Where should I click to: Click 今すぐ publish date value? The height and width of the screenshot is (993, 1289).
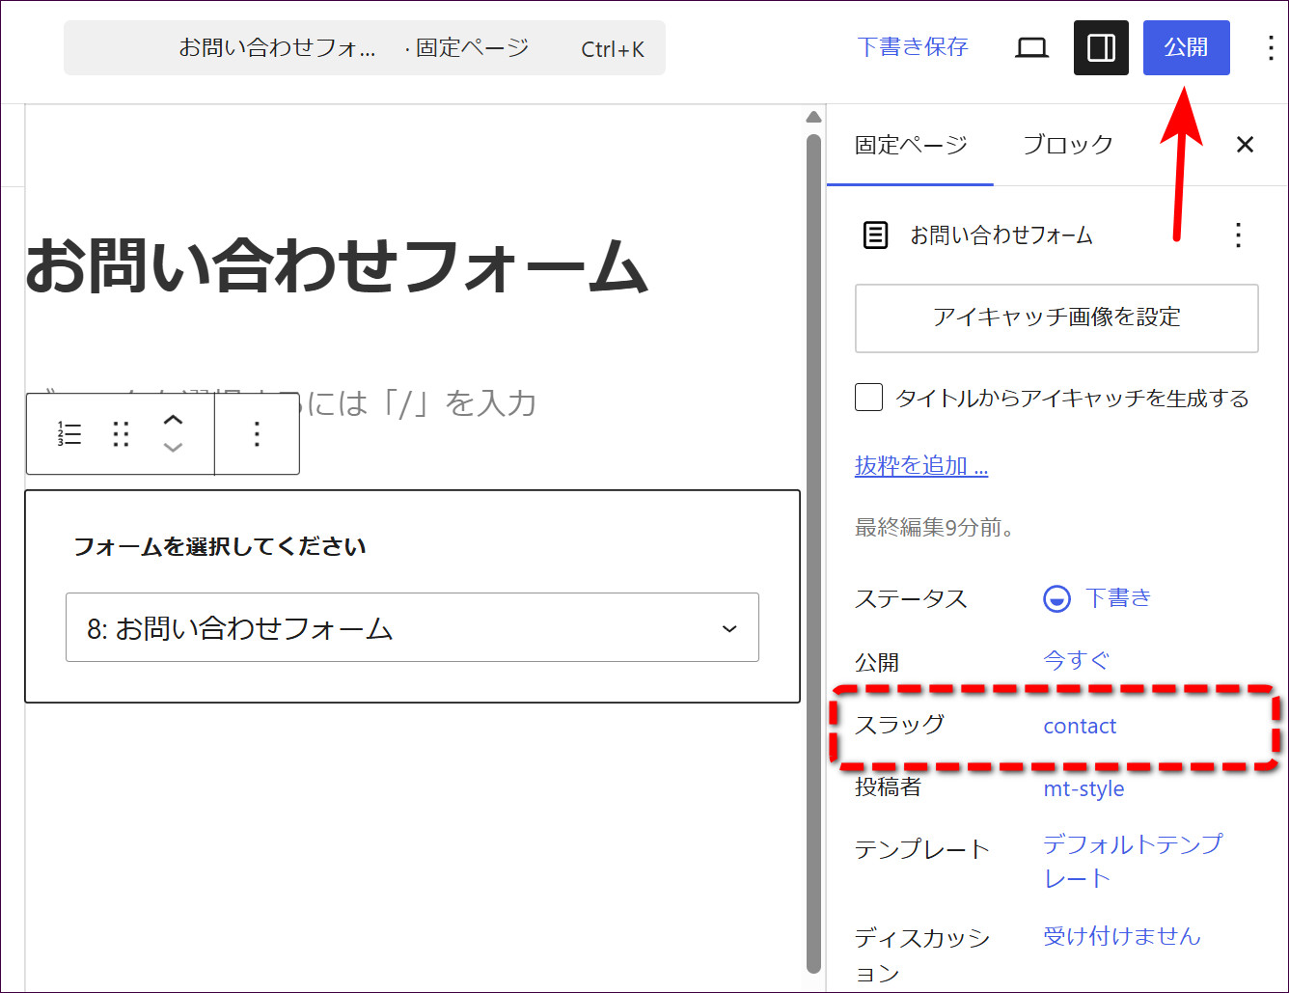(x=1076, y=661)
